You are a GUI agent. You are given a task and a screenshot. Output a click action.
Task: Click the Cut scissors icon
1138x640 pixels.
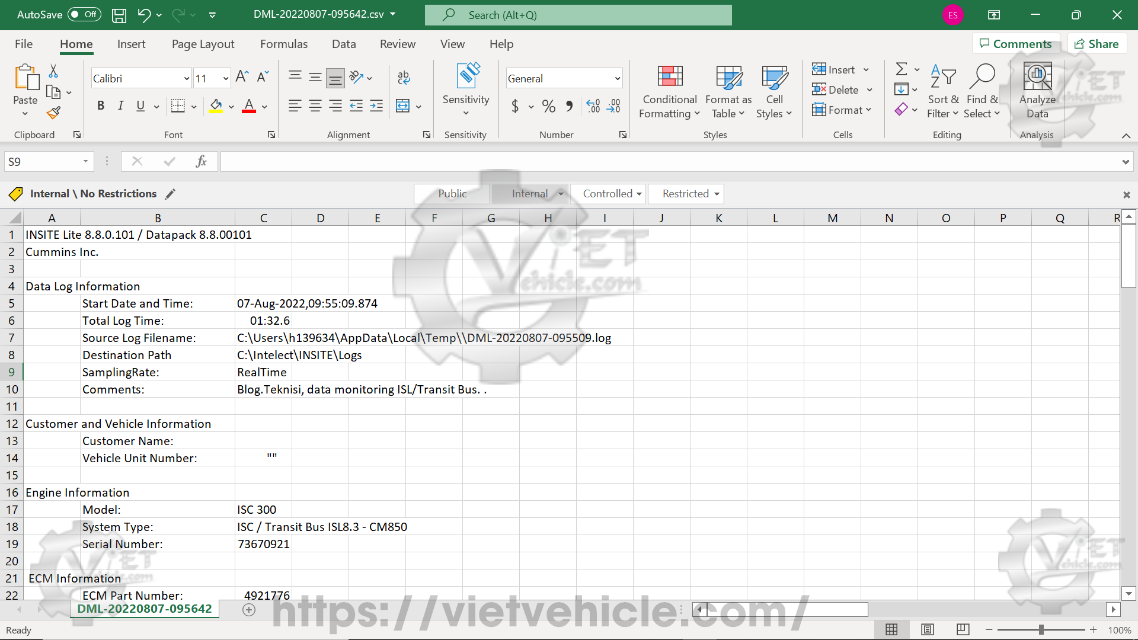(x=53, y=72)
